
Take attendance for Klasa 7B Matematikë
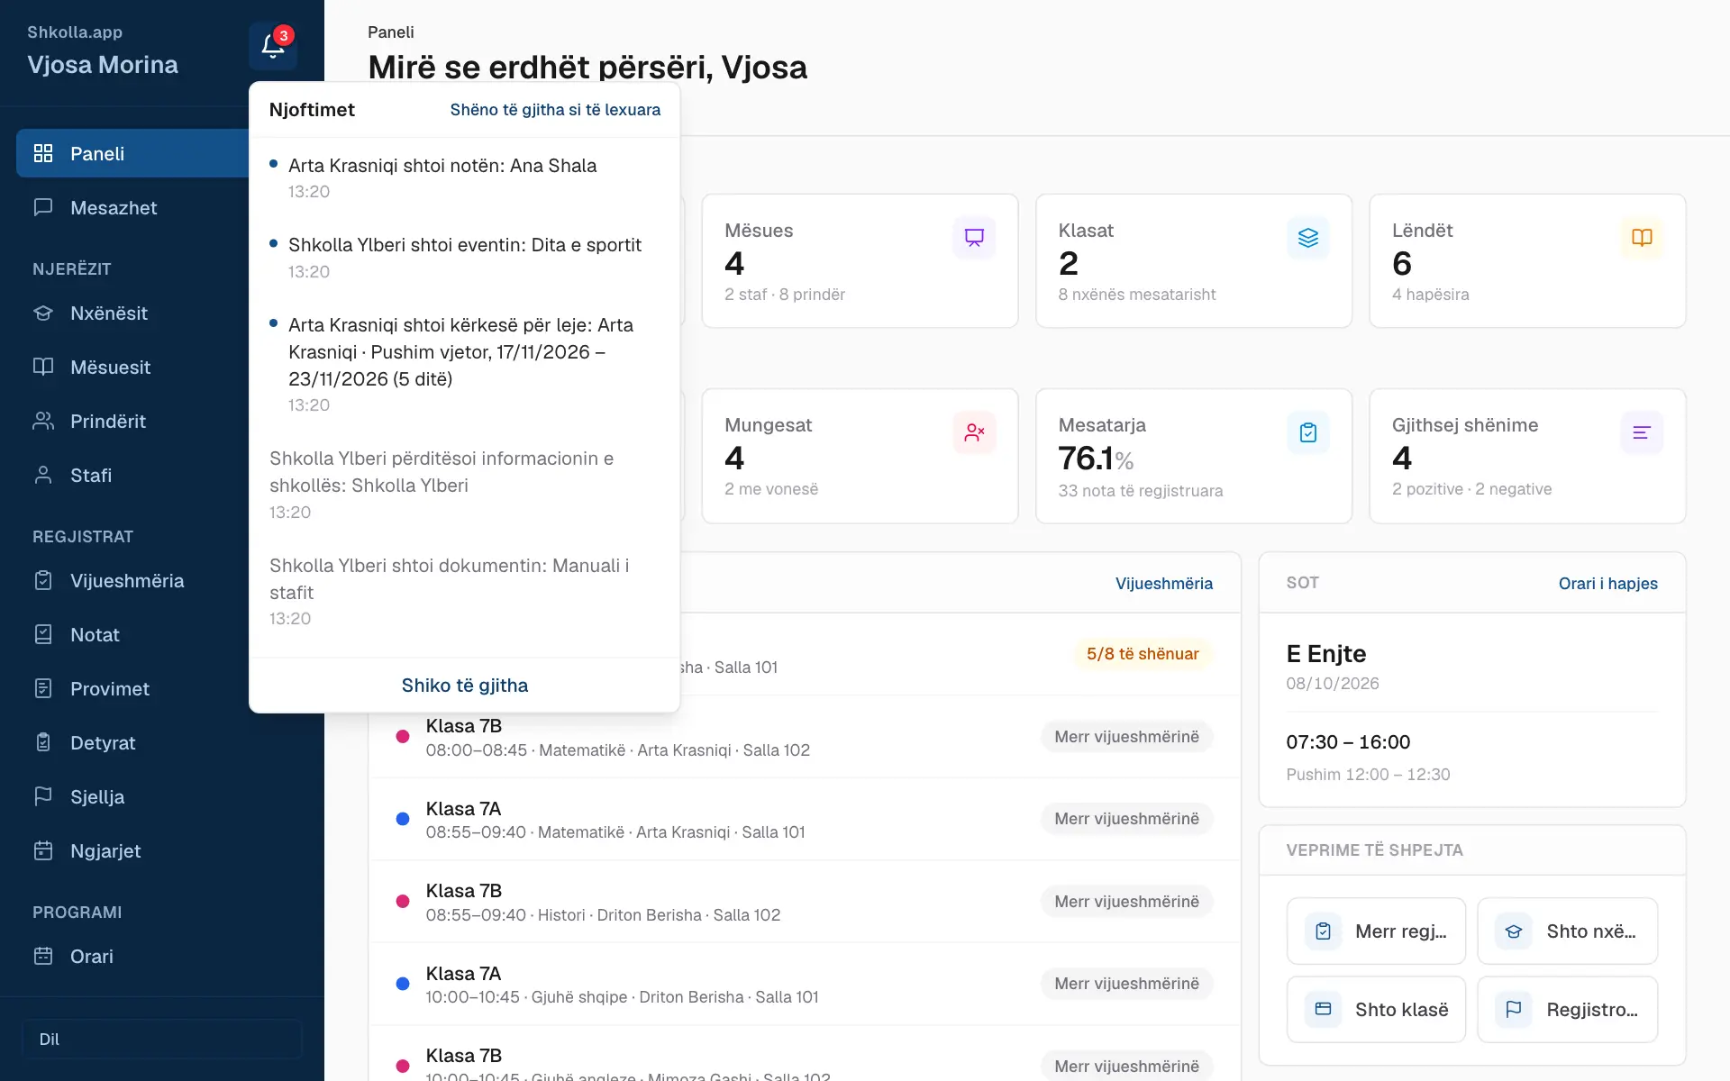click(1126, 737)
